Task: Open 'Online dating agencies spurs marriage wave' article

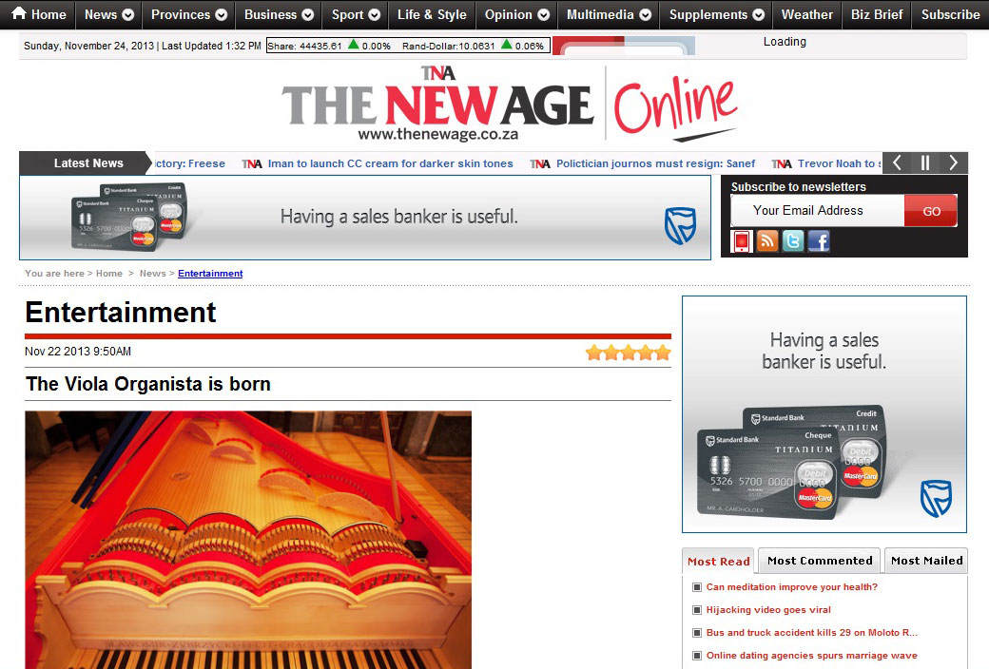Action: pos(812,656)
